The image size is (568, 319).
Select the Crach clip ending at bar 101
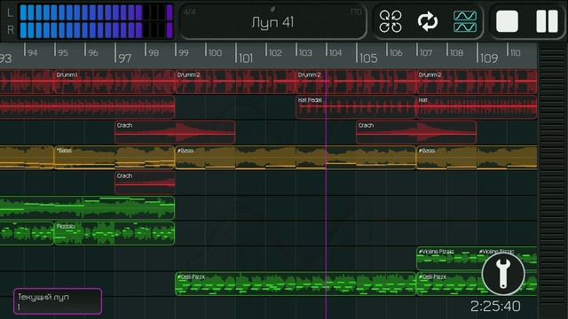click(175, 132)
